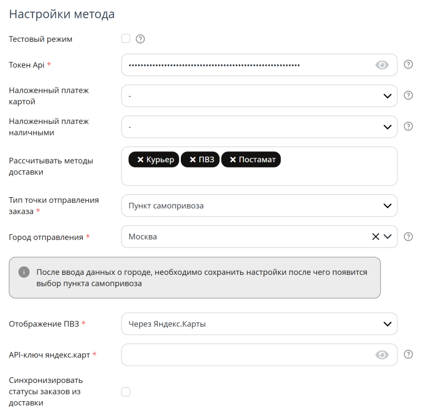Click the Москва value text

(x=143, y=237)
